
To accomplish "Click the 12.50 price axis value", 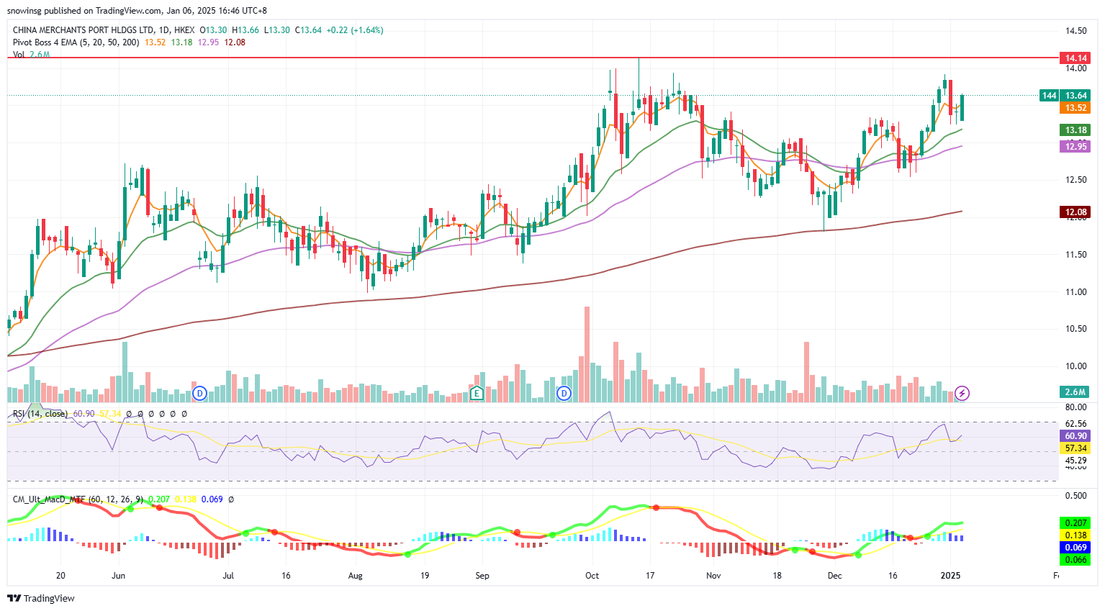I will coord(1076,180).
